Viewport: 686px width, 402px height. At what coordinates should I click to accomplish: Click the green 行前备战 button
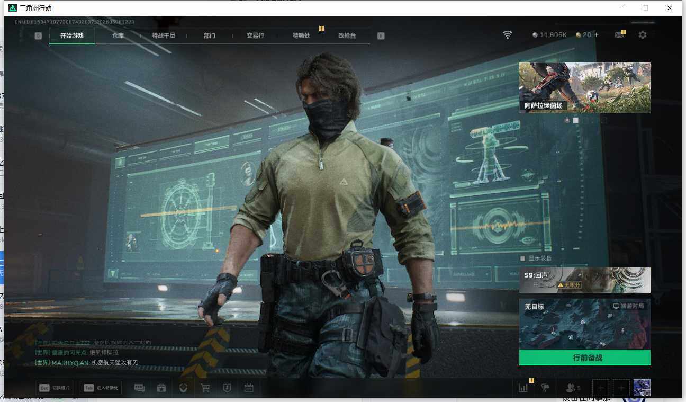(584, 358)
